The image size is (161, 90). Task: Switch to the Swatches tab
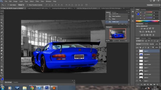[143, 9]
